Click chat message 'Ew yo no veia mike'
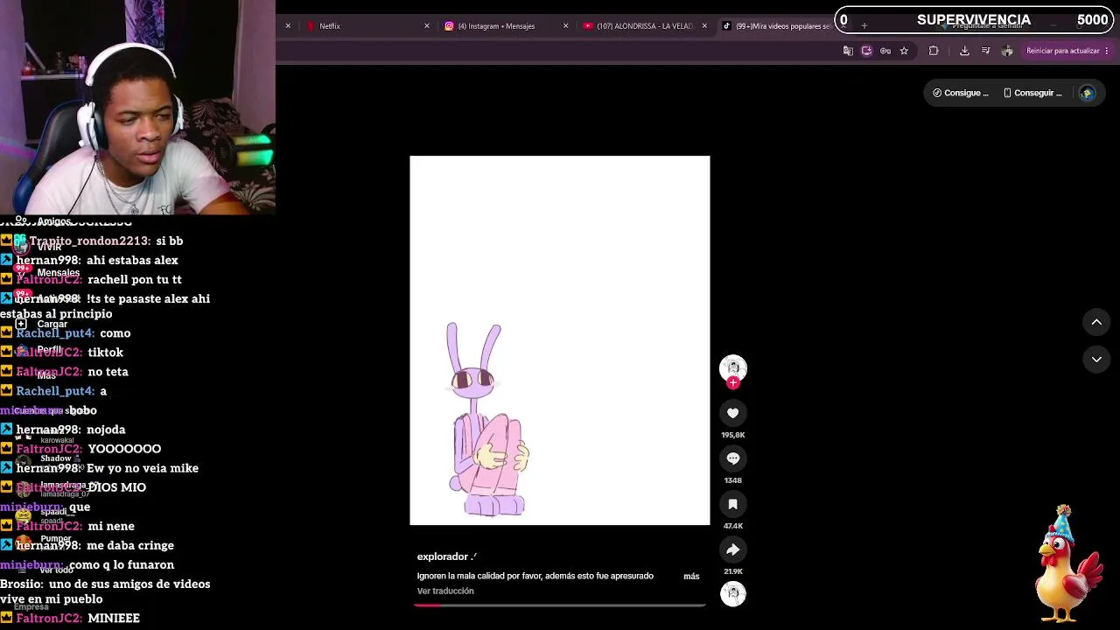The image size is (1120, 630). point(143,468)
